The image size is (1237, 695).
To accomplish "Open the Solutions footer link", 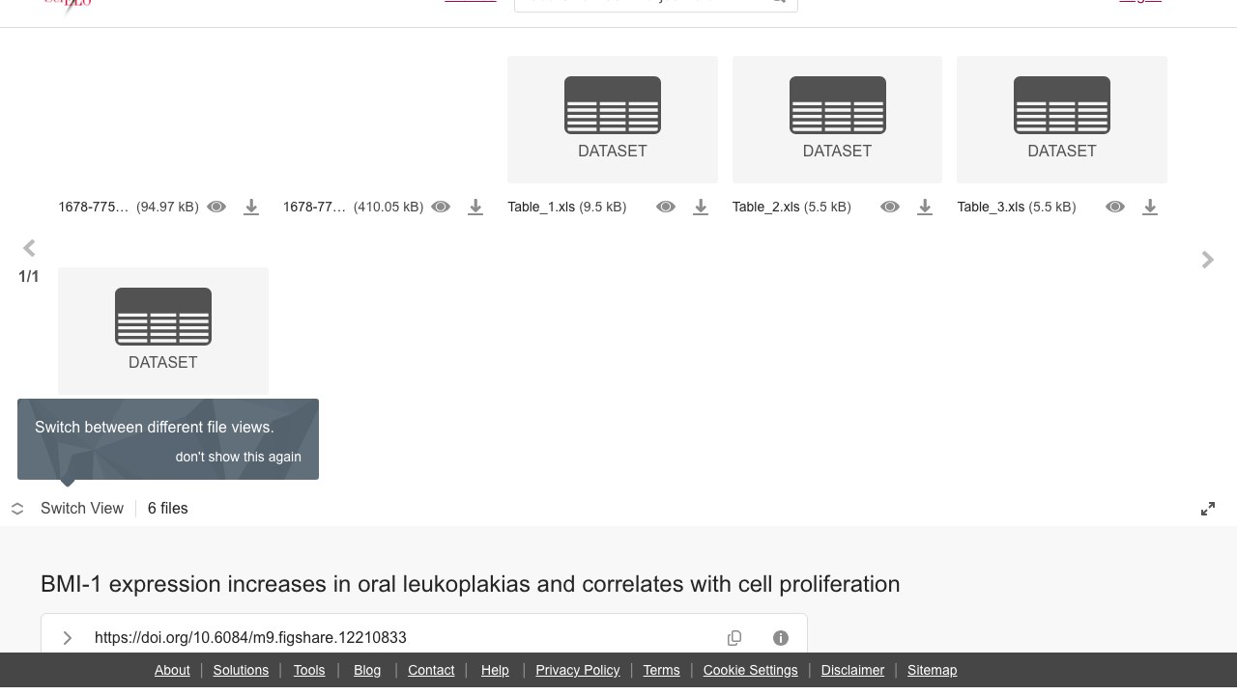I will [241, 670].
